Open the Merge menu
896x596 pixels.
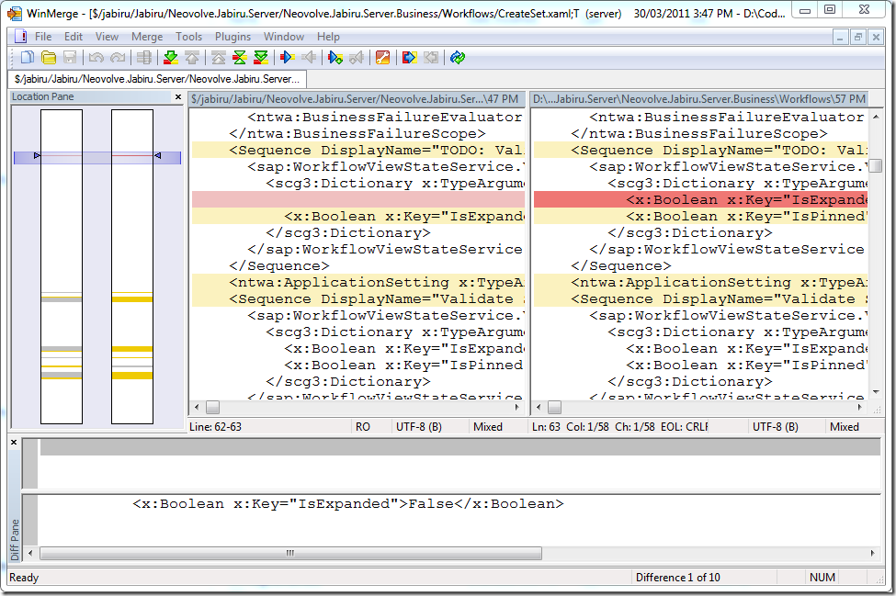click(x=147, y=37)
